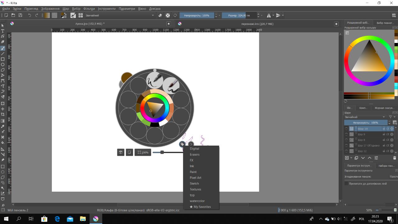Open the brush presets grid icon
Screen dimensions: 398x224
(81, 15)
